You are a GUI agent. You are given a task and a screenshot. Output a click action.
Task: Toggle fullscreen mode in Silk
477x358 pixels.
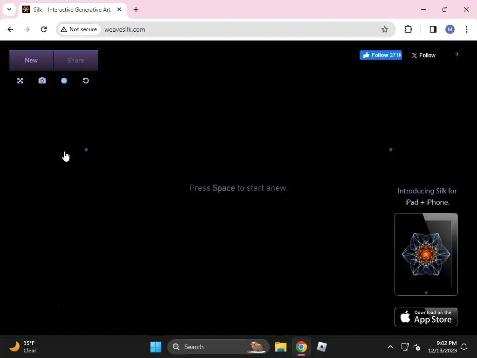click(x=20, y=81)
